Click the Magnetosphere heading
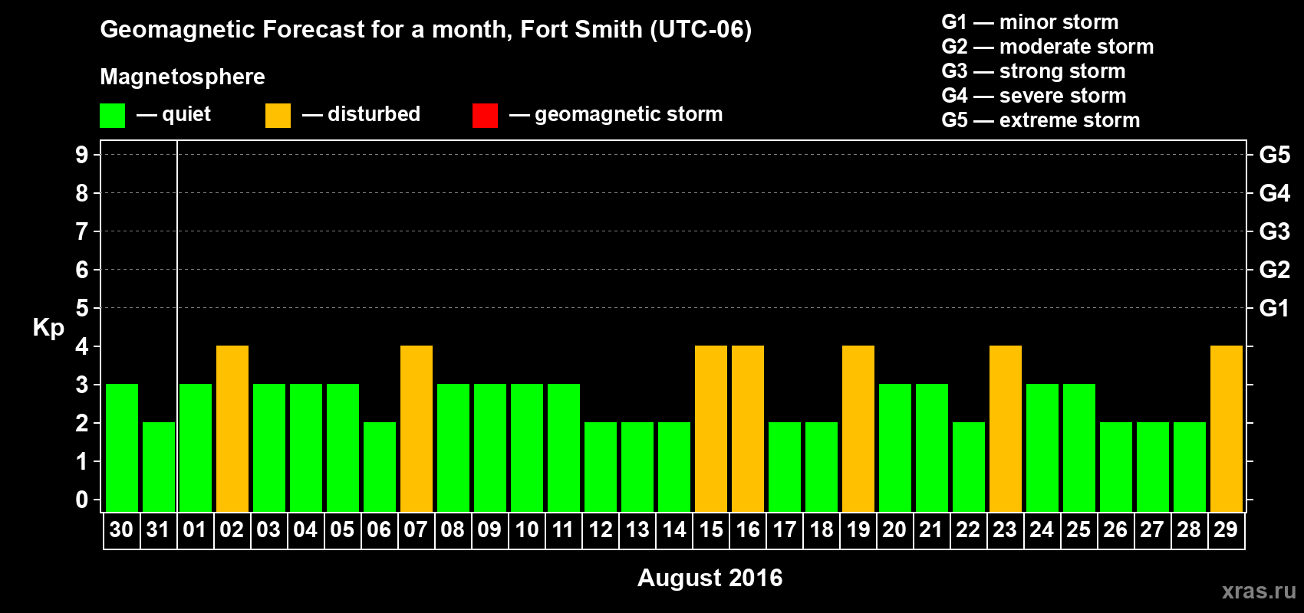The width and height of the screenshot is (1304, 613). point(183,77)
